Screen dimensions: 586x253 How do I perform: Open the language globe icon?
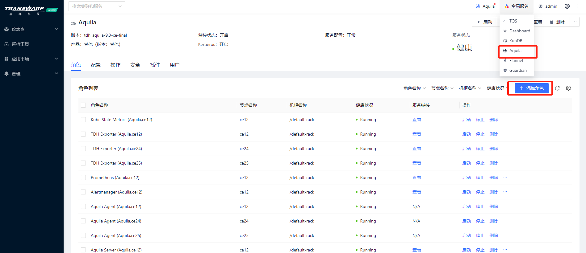(x=567, y=6)
